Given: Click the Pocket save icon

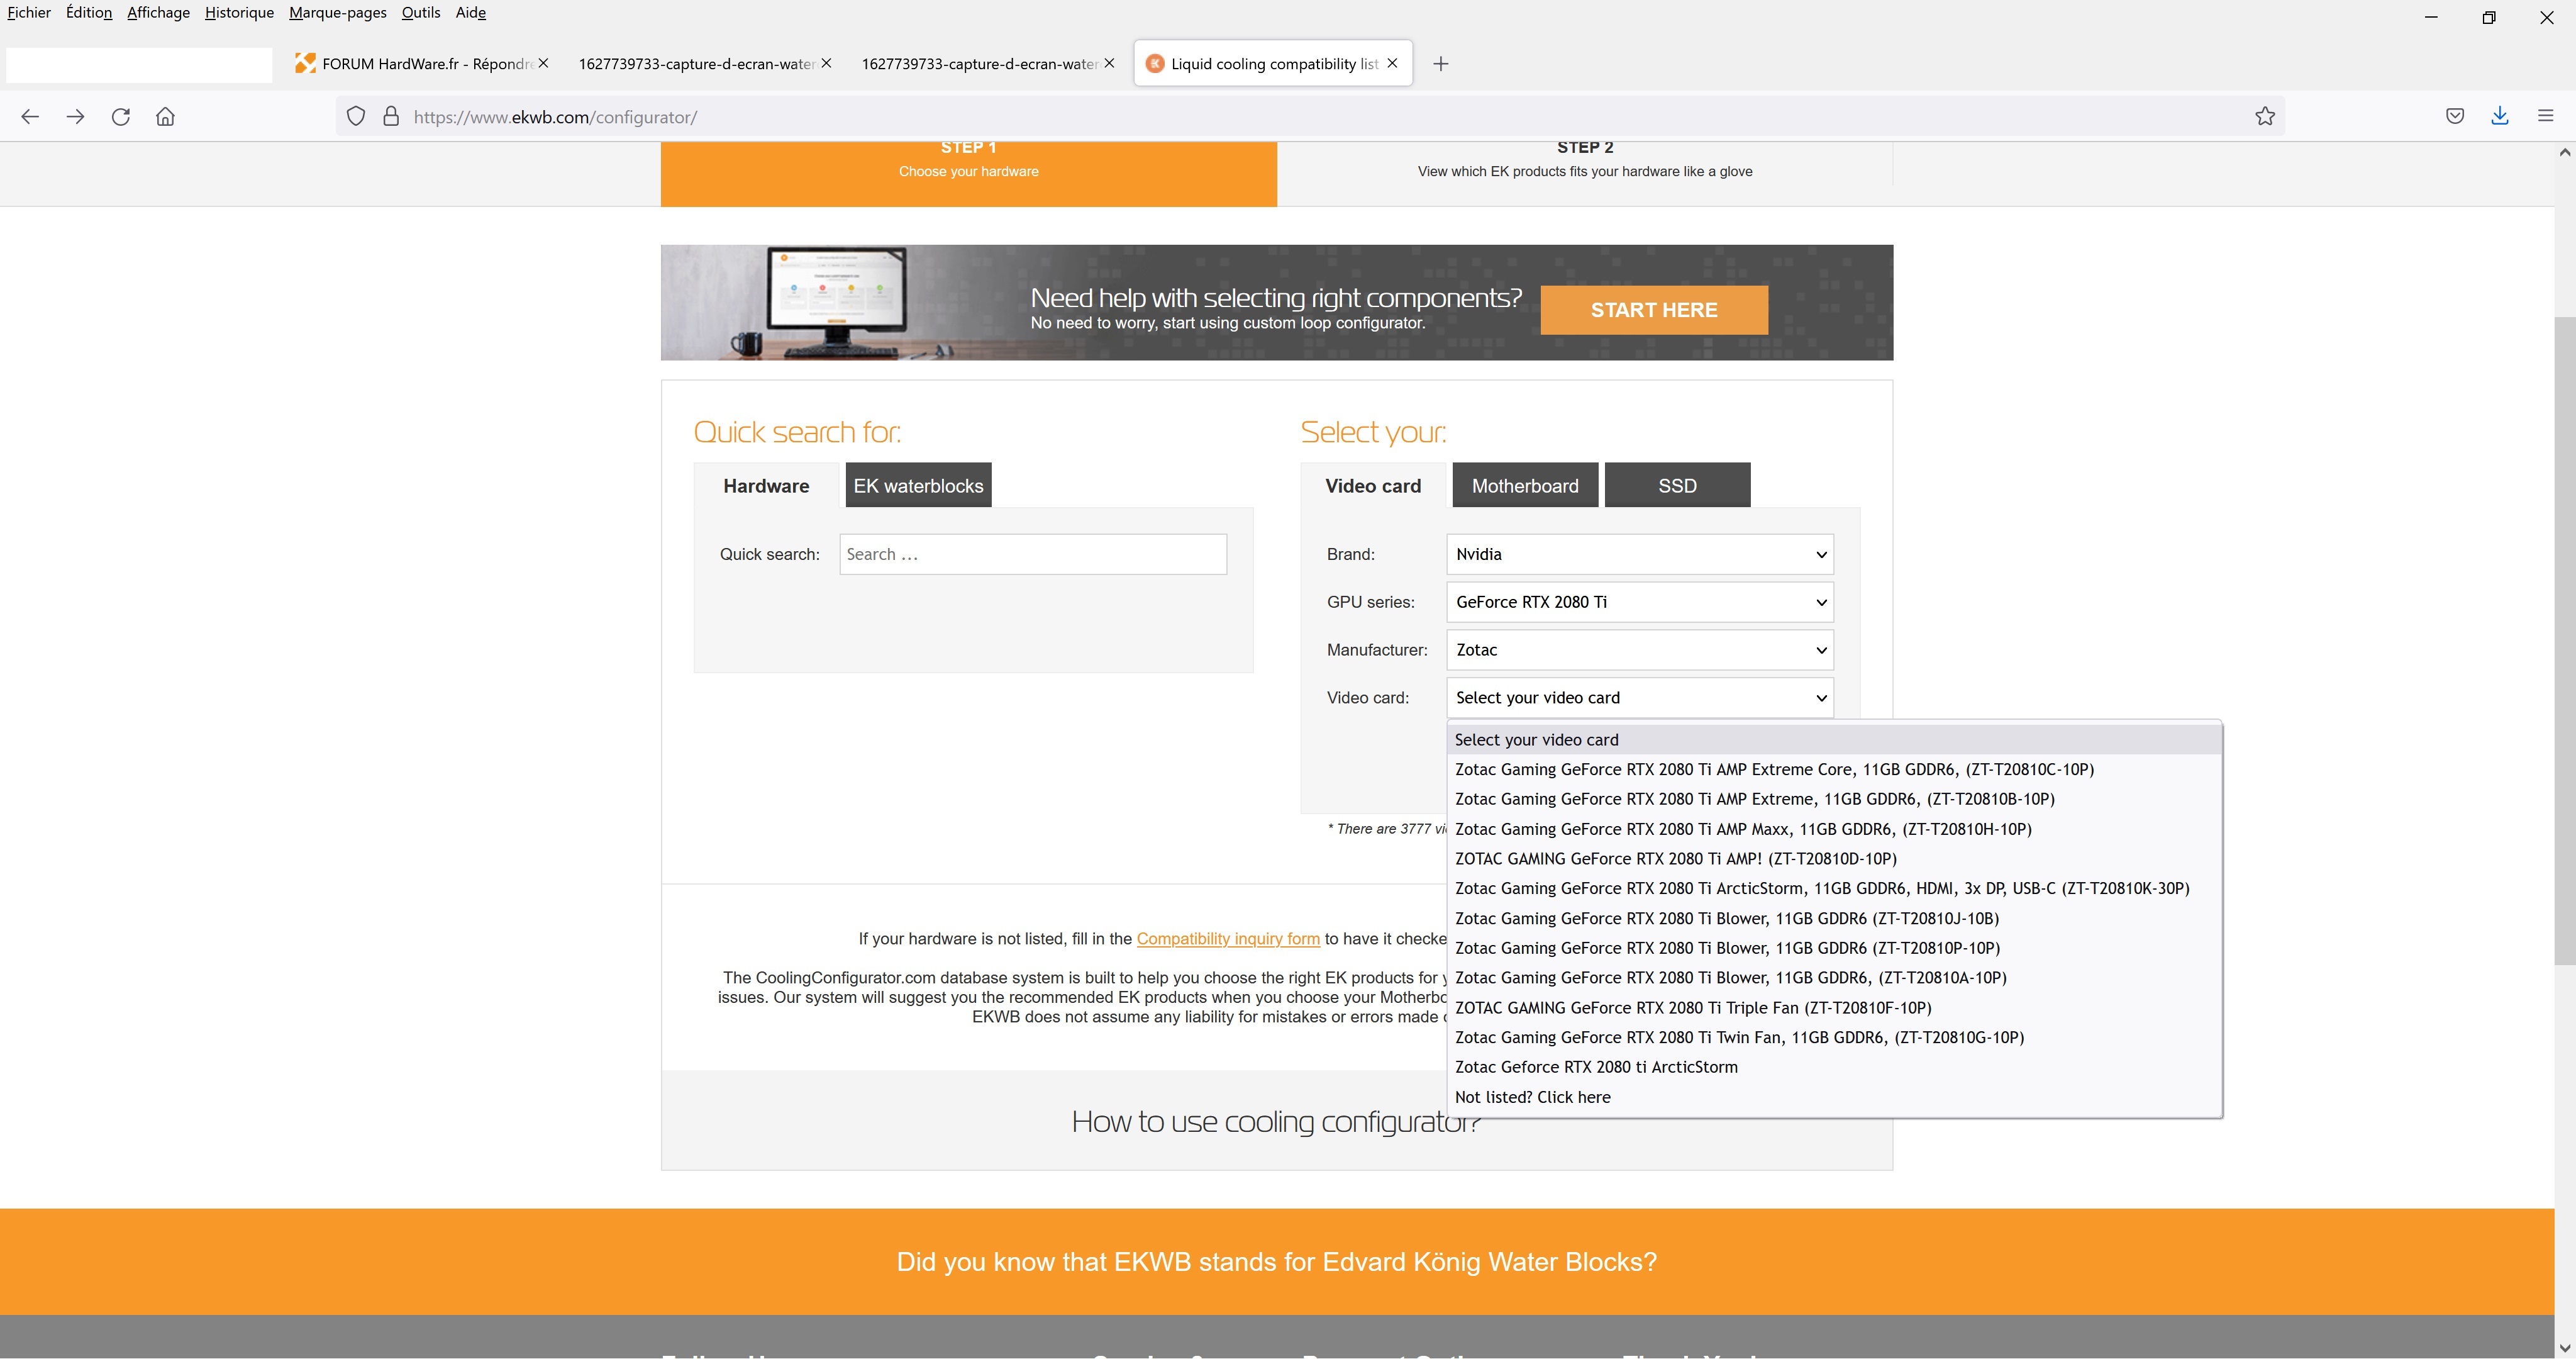Looking at the screenshot, I should coord(2454,116).
